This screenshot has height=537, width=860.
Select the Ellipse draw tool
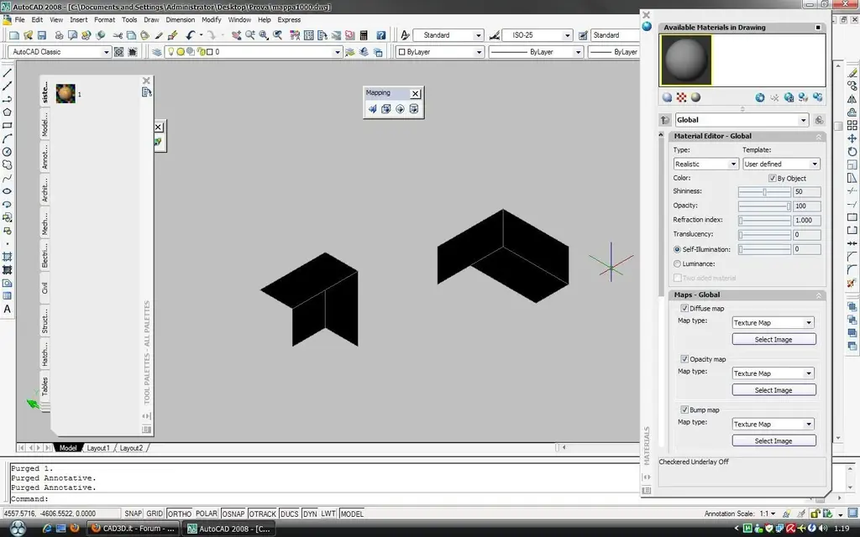(x=7, y=191)
